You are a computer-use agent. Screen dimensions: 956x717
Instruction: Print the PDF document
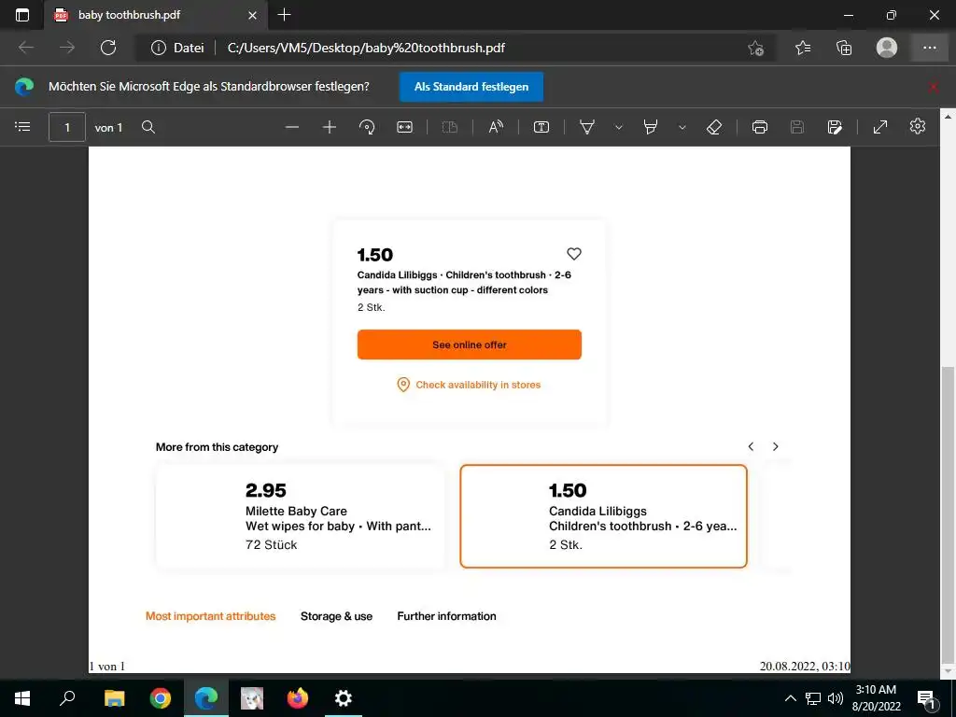[x=760, y=127]
